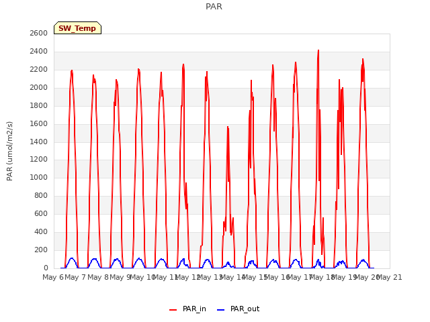This screenshot has width=430, height=322.
Task: Click the 2200 y-axis tick label
Action: [39, 69]
